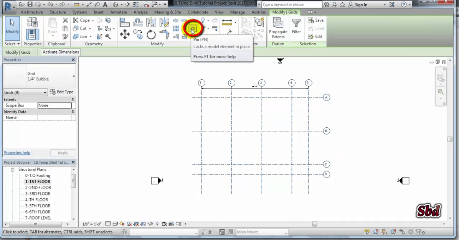Open the Filter selection tool
459x240 pixels.
pyautogui.click(x=296, y=27)
